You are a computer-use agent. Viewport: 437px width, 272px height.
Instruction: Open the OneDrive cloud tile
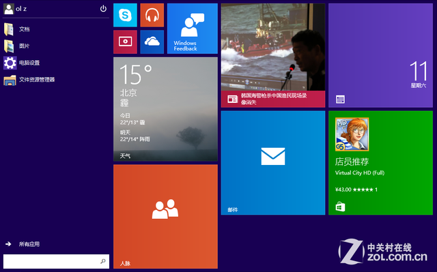[152, 42]
